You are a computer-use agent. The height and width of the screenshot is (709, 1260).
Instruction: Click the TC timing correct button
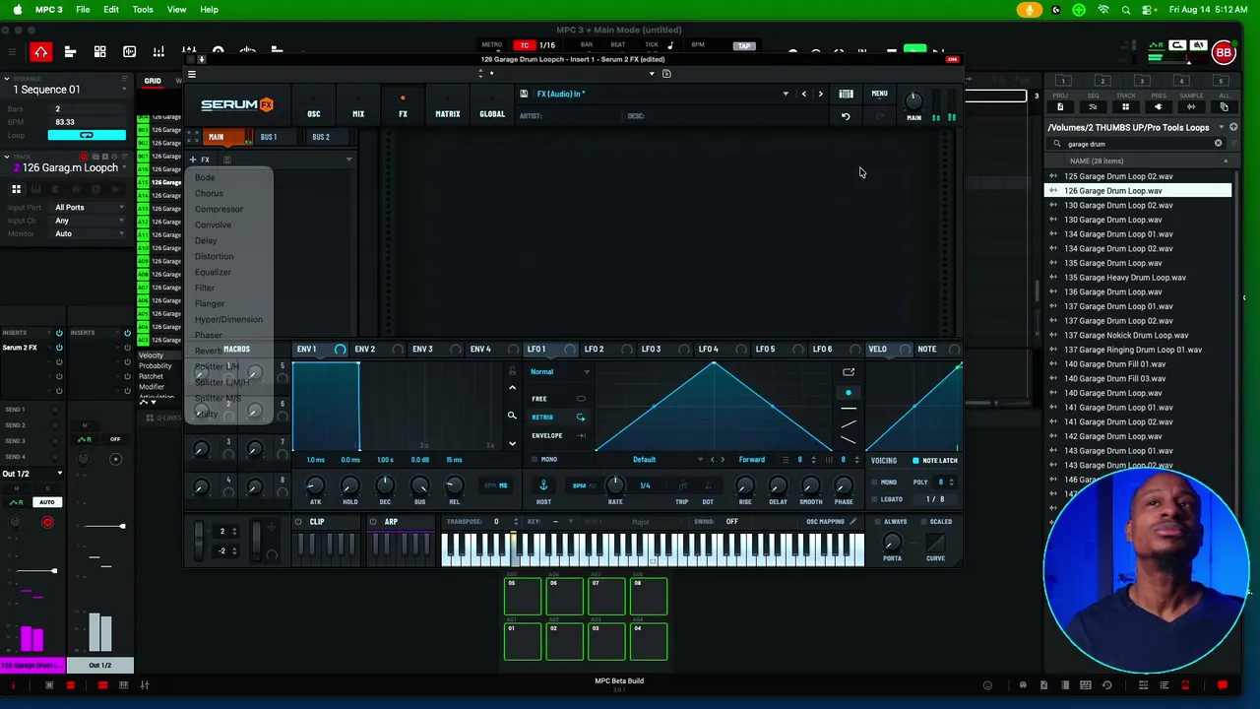click(x=525, y=45)
